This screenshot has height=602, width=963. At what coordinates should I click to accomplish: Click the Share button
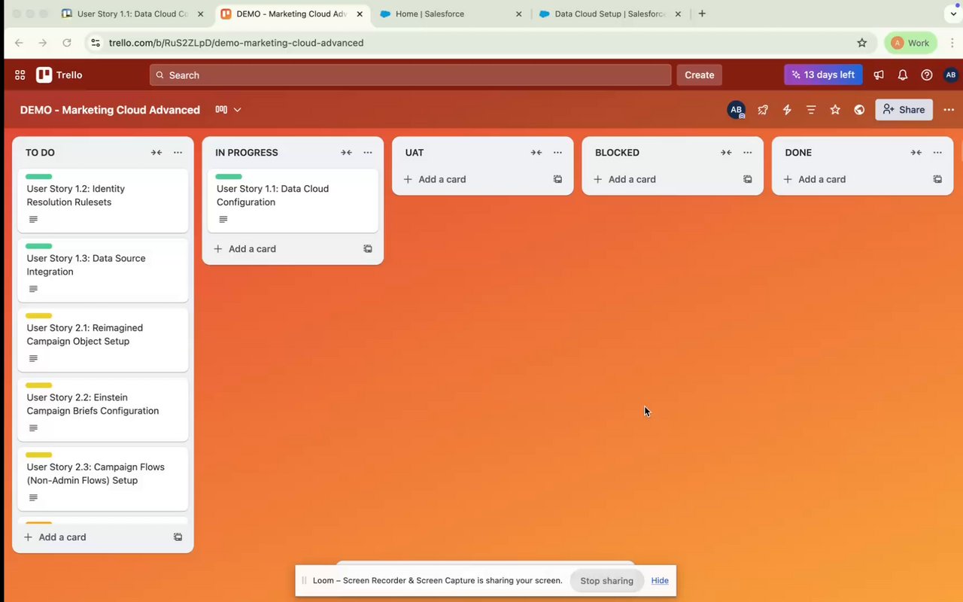click(904, 110)
